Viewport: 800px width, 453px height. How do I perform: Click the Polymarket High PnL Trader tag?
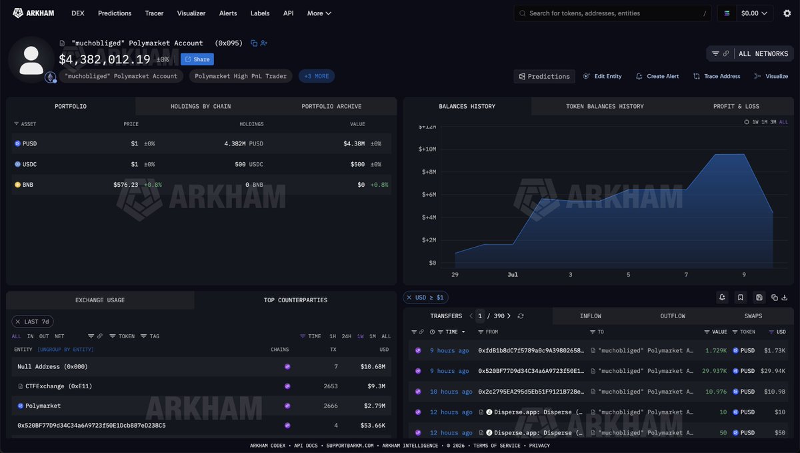[241, 76]
